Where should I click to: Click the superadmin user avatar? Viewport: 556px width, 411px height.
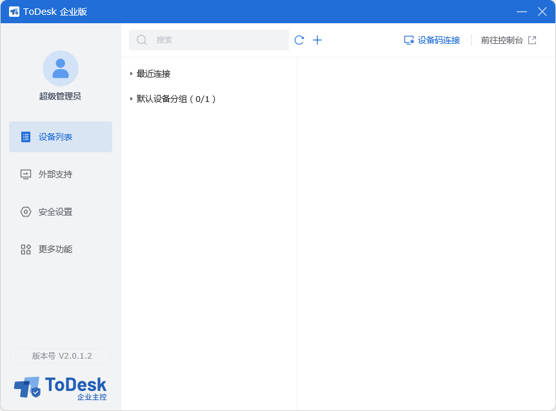pos(61,68)
